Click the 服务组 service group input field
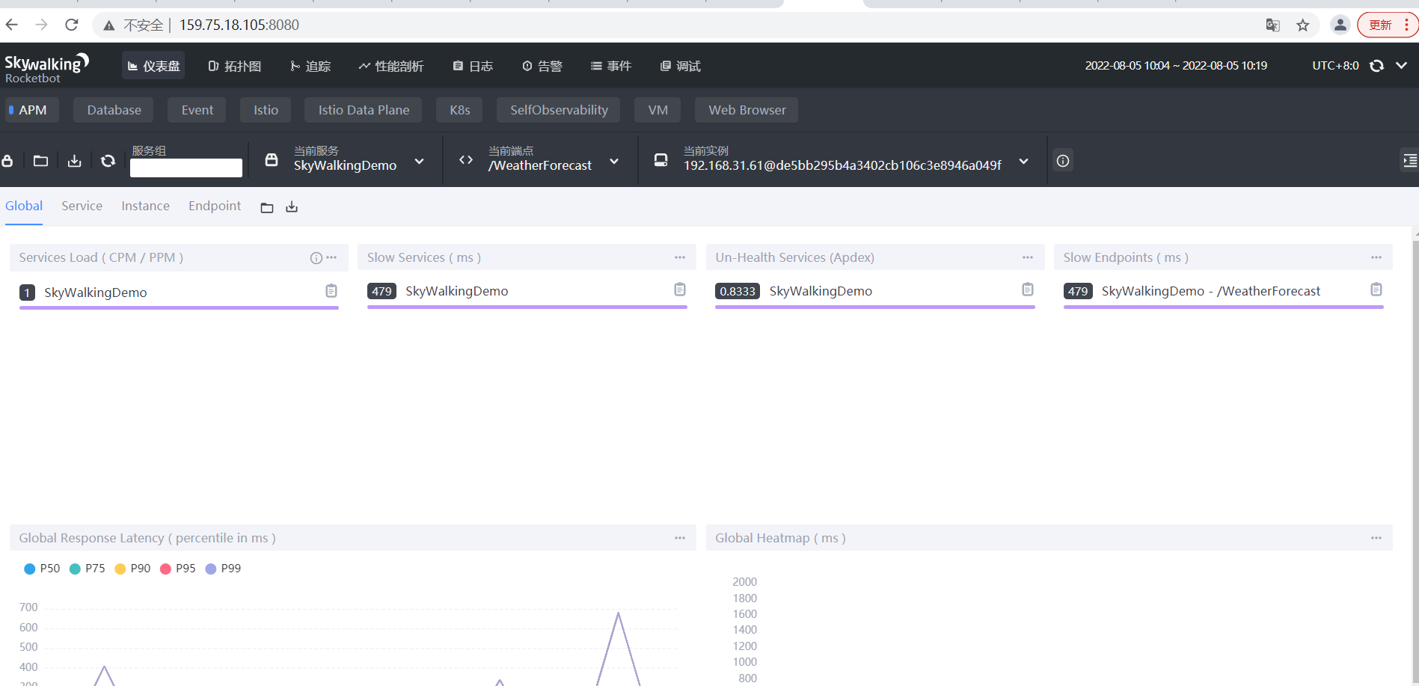Viewport: 1419px width, 686px height. (186, 168)
